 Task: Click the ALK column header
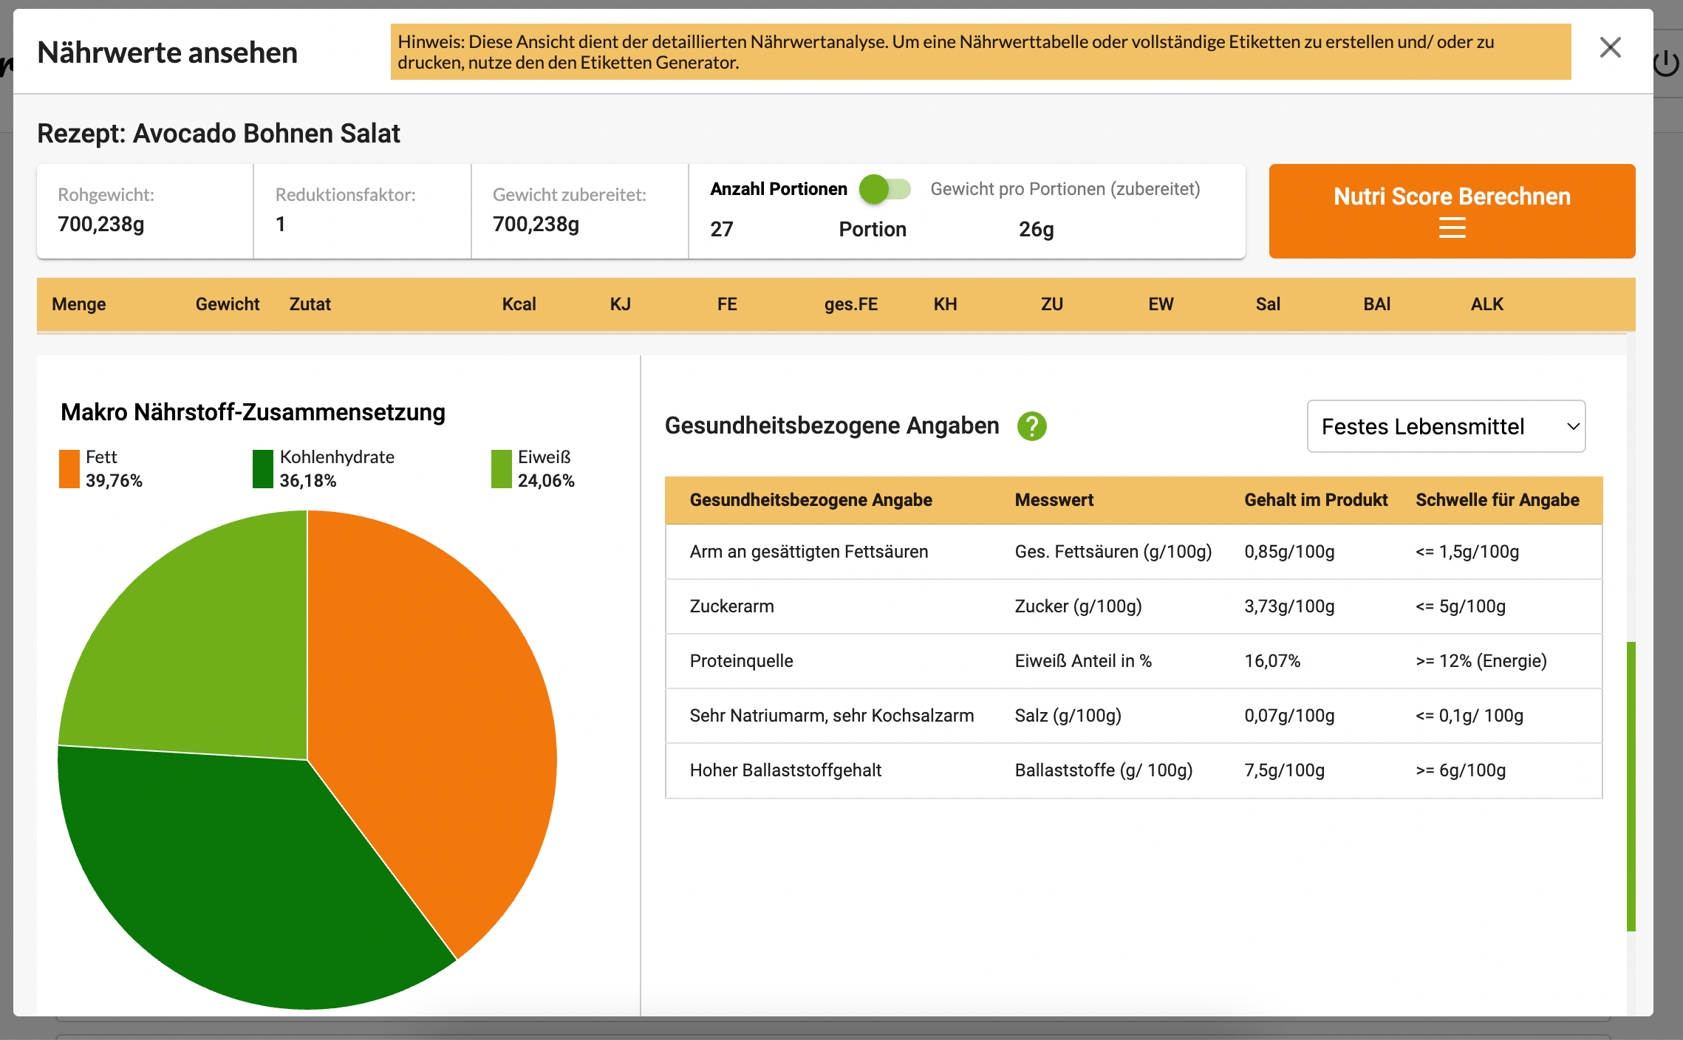(1486, 304)
